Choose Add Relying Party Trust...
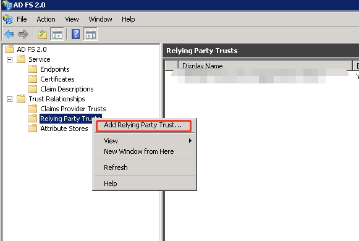The width and height of the screenshot is (359, 241). pyautogui.click(x=144, y=125)
